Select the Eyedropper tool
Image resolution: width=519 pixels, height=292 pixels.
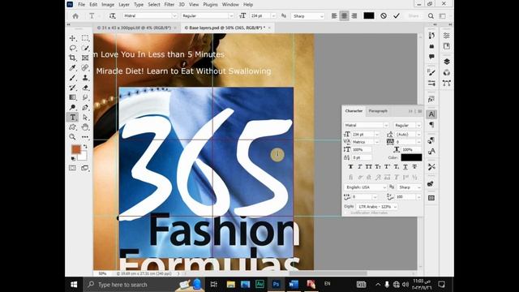click(x=72, y=68)
